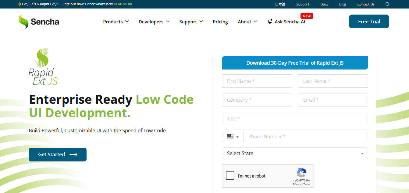Expand the About menu

tap(247, 22)
